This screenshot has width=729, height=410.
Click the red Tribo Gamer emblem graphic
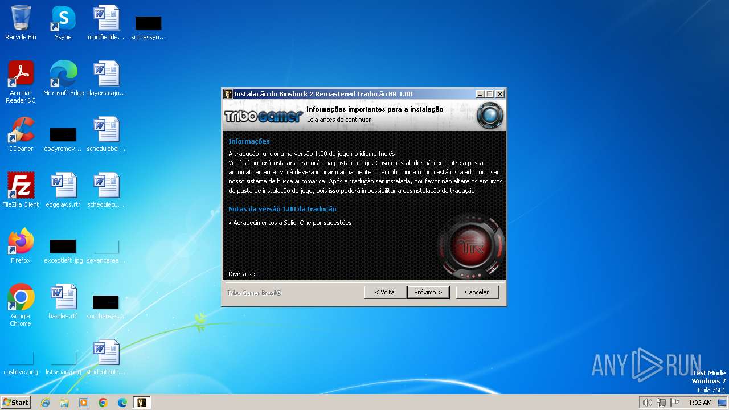coord(472,248)
